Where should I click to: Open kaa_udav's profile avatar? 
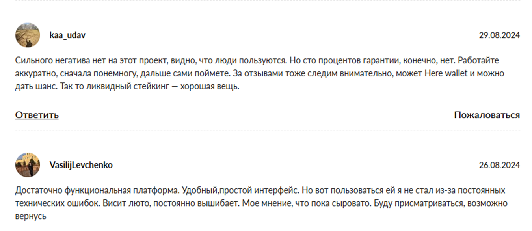28,35
